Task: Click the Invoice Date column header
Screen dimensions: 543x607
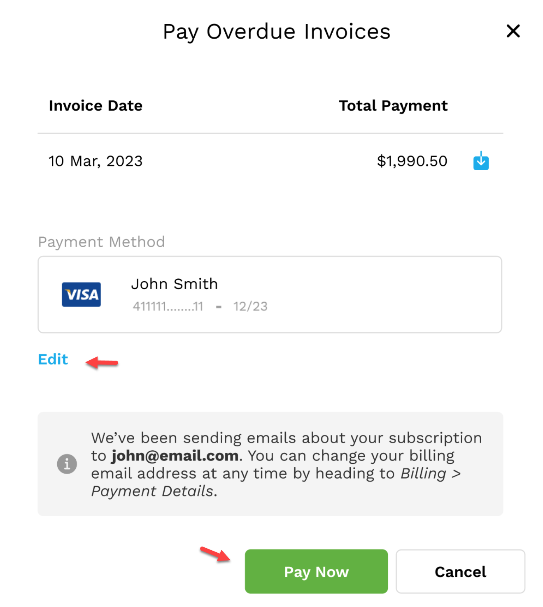Action: point(96,106)
